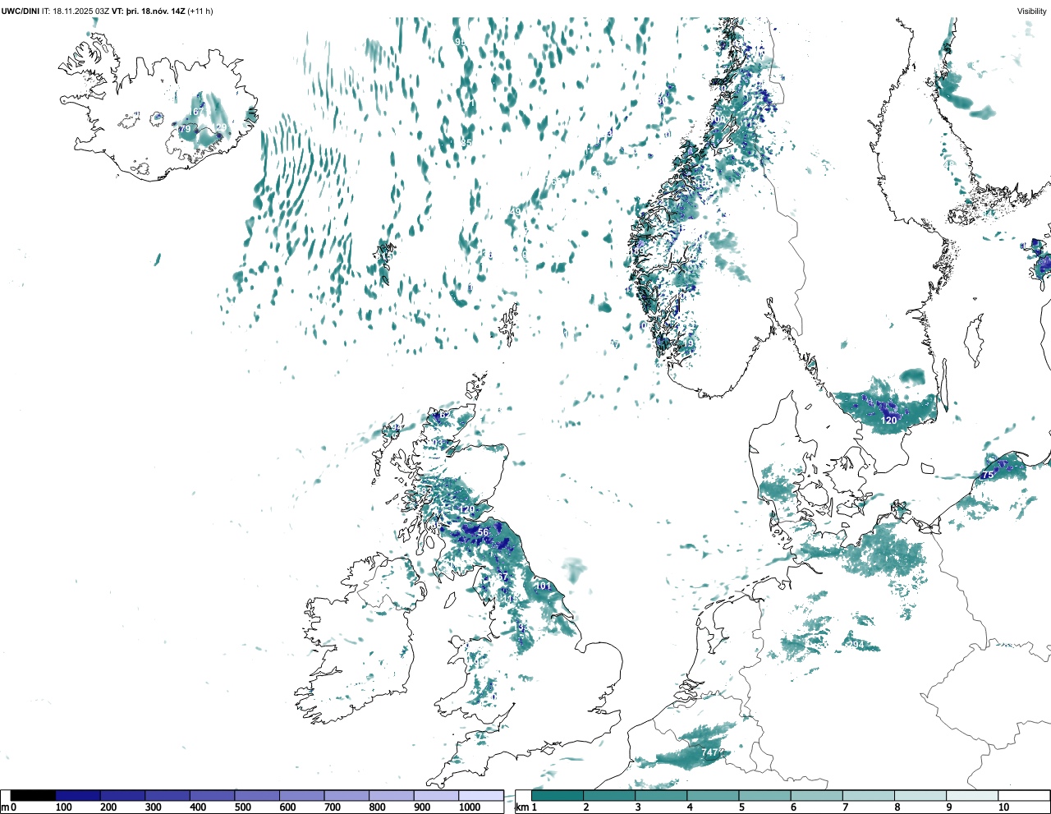The width and height of the screenshot is (1051, 814).
Task: Select the 'UWC/DINI' model label
Action: [x=20, y=11]
